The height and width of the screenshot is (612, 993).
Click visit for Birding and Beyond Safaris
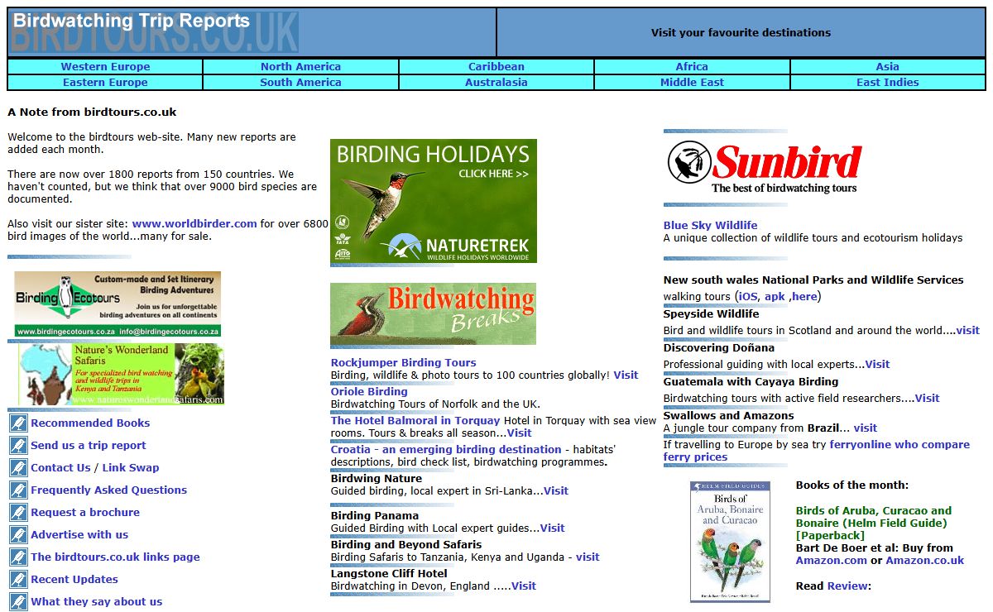pyautogui.click(x=588, y=557)
